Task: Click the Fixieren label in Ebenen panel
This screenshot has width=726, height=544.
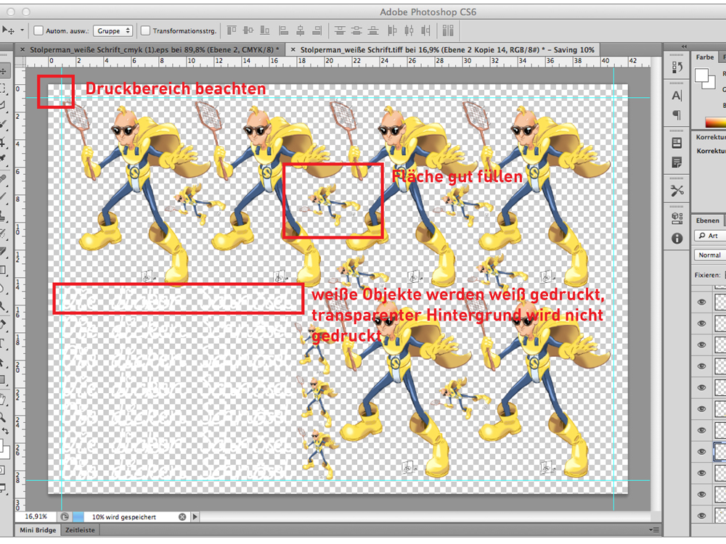Action: coord(707,275)
